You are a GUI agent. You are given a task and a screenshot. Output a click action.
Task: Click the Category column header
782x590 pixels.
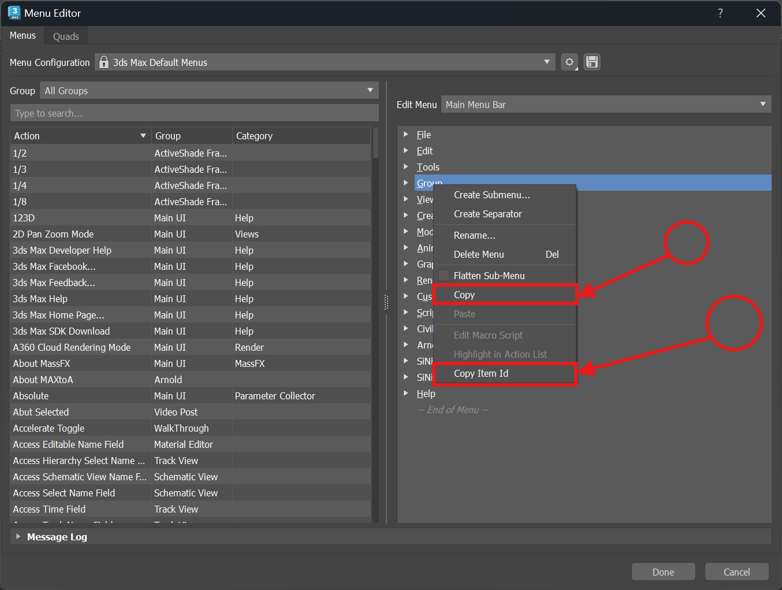click(x=301, y=136)
